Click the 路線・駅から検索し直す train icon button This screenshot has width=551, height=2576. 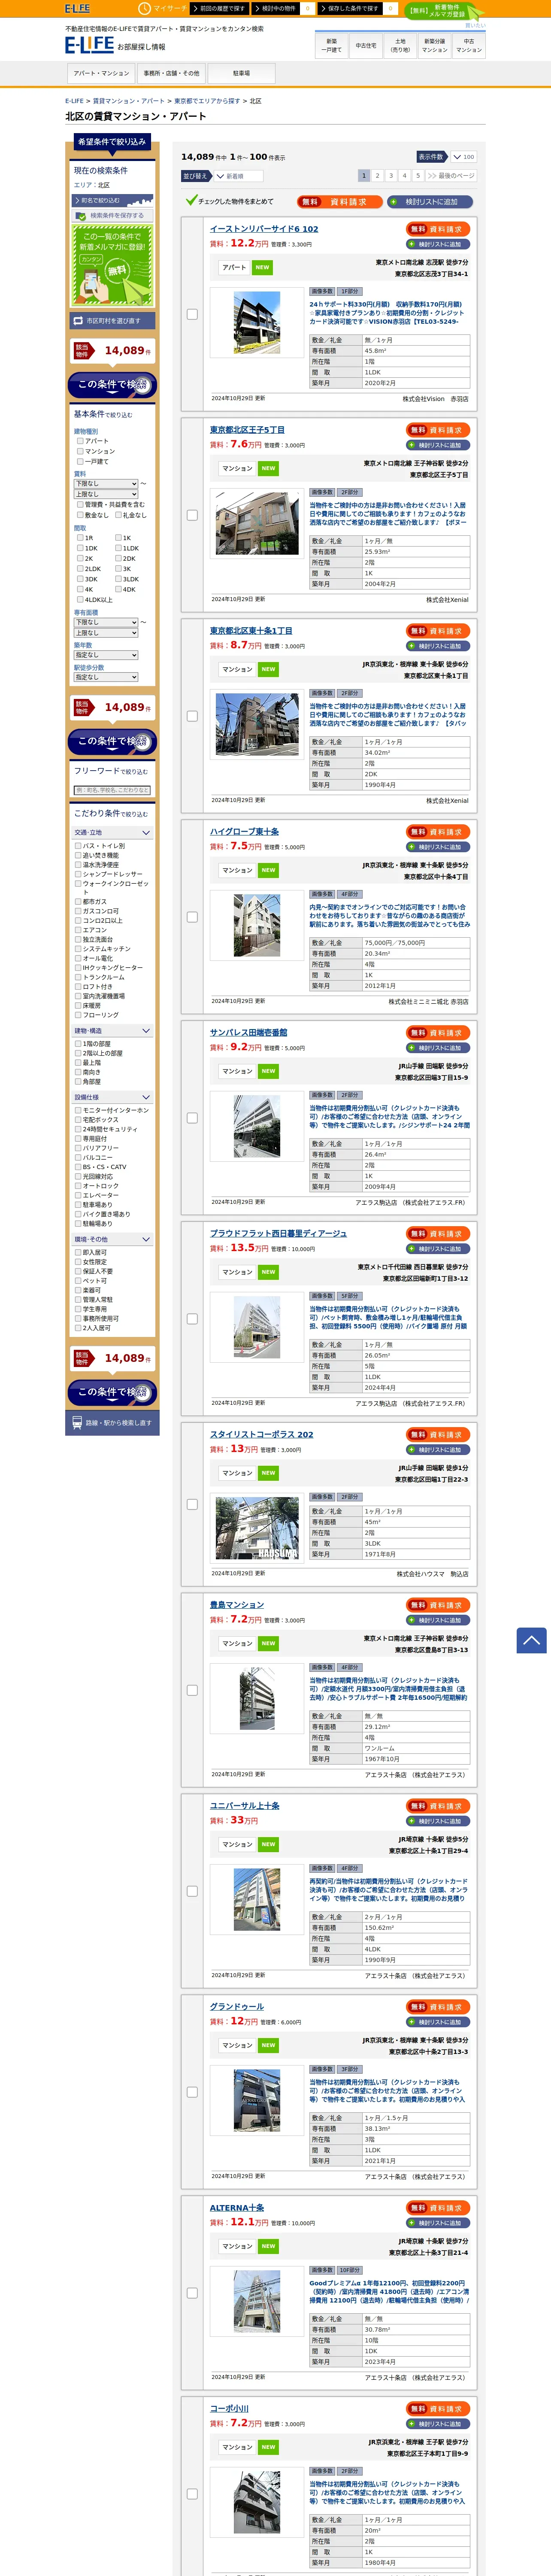tap(112, 1422)
